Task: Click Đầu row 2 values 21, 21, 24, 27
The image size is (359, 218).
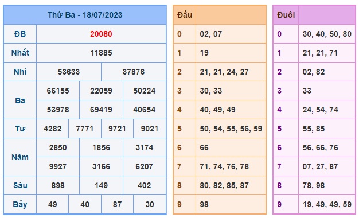Action: click(224, 72)
